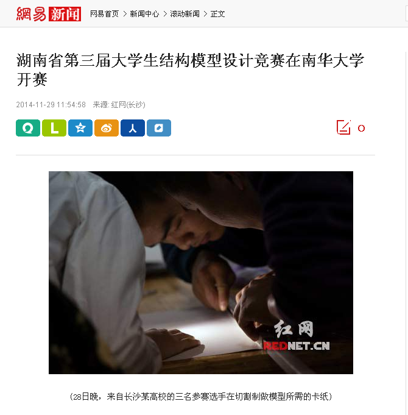Open 新闻中心 breadcrumb link
The height and width of the screenshot is (415, 408).
point(144,14)
